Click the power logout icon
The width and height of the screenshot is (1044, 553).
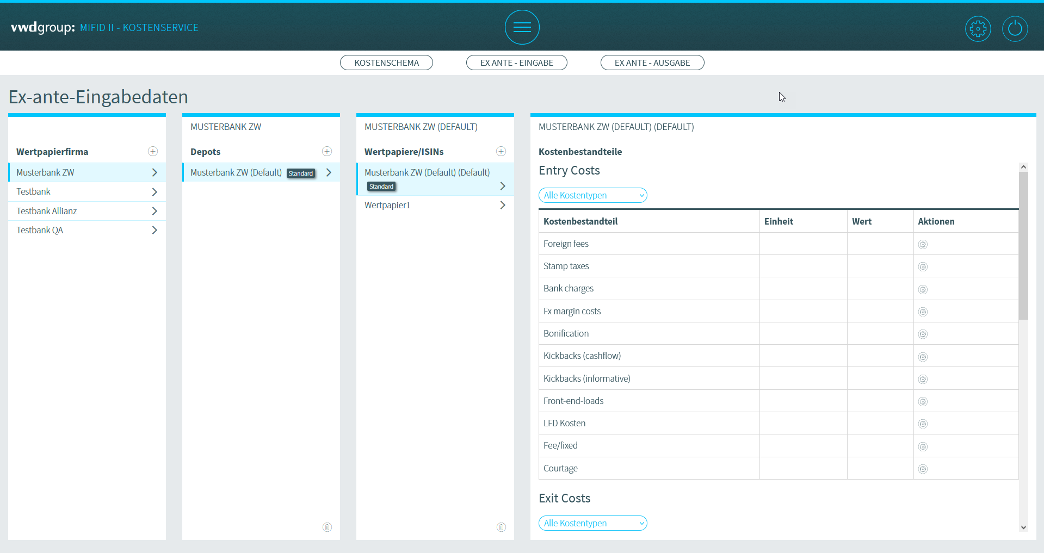(x=1015, y=29)
